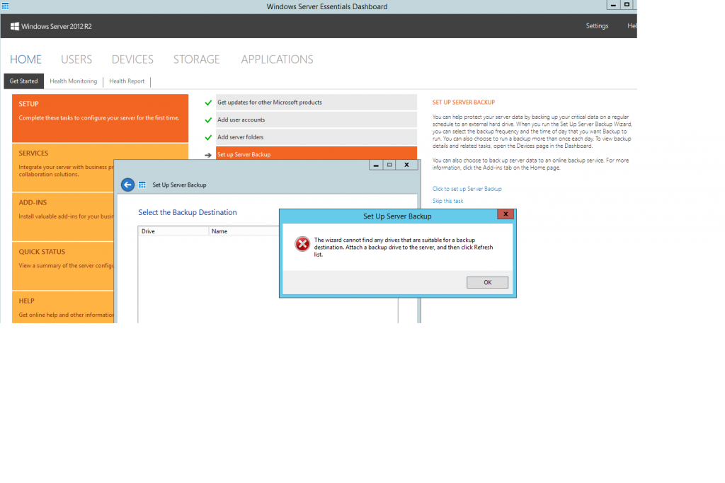Select the ADD-INS category tile
725x483 pixels.
point(63,217)
